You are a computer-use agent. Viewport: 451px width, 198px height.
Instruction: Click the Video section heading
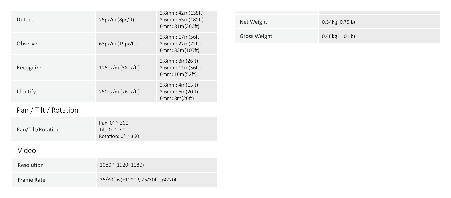point(27,151)
